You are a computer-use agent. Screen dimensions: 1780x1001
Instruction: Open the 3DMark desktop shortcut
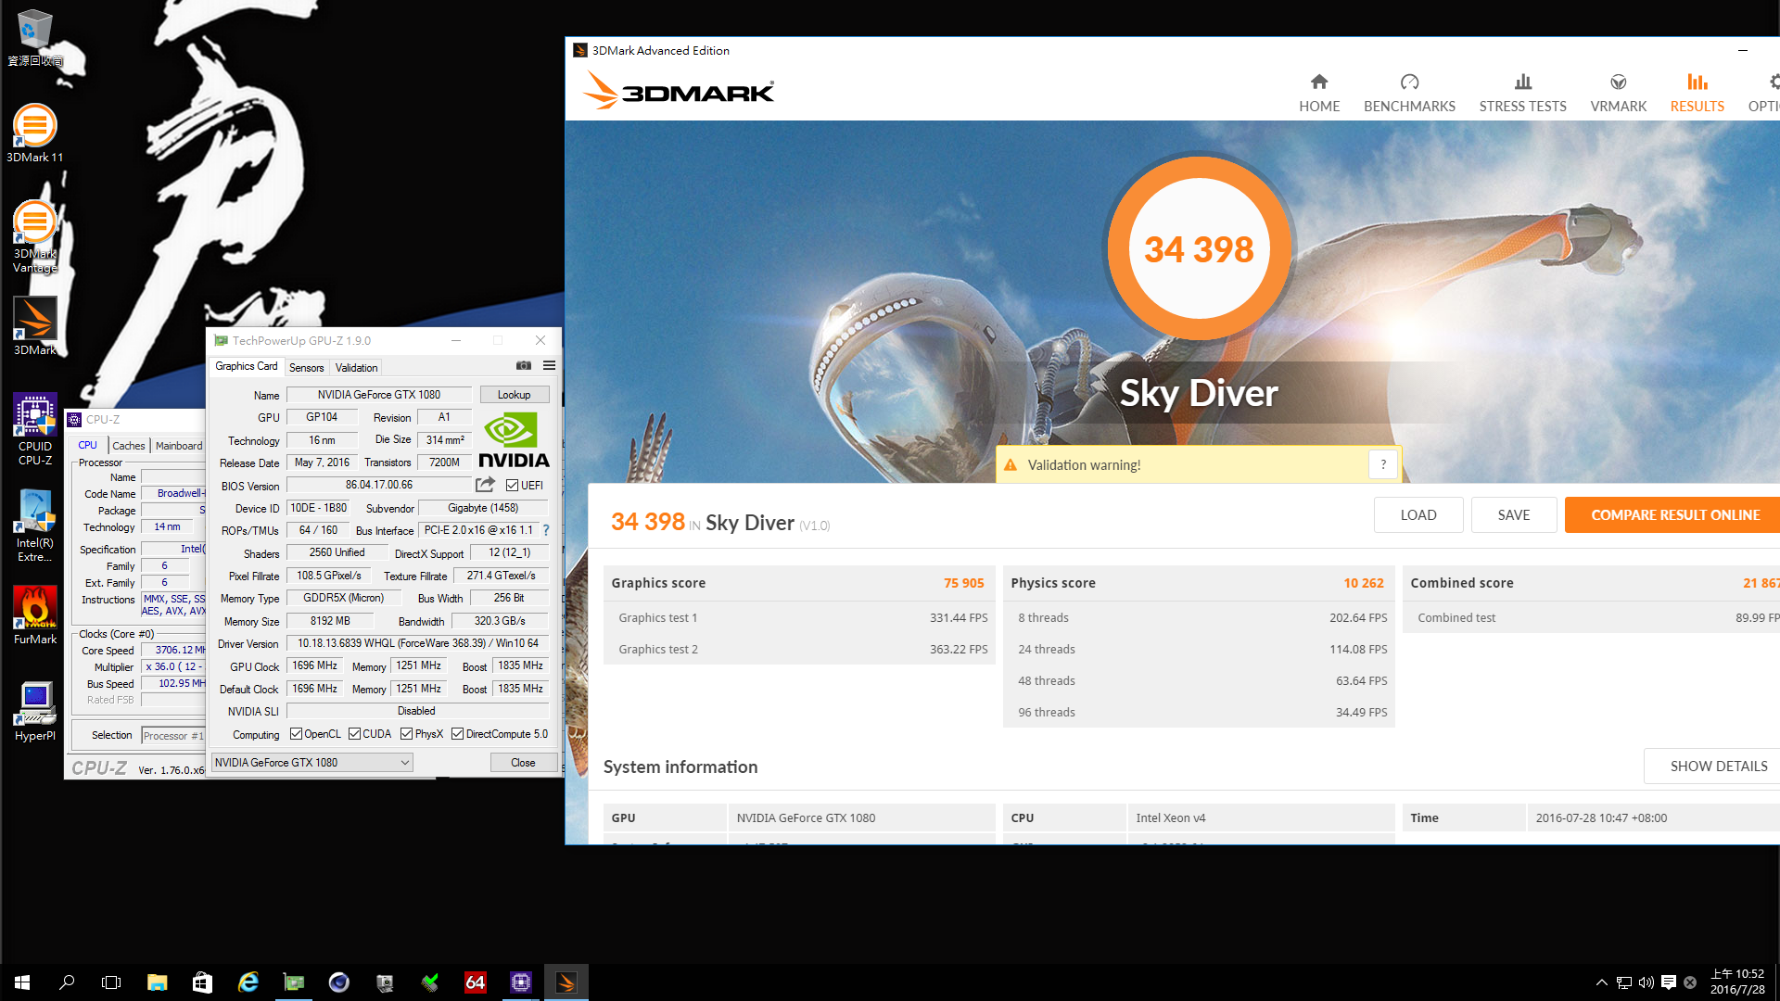[x=35, y=326]
